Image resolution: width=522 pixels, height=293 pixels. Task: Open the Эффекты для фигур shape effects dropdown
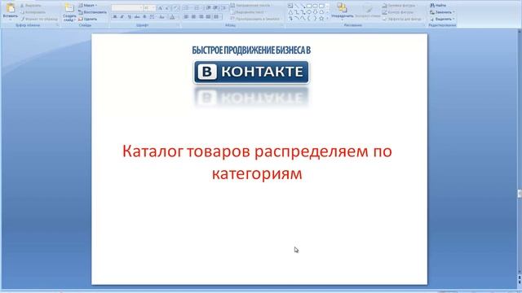tap(402, 19)
